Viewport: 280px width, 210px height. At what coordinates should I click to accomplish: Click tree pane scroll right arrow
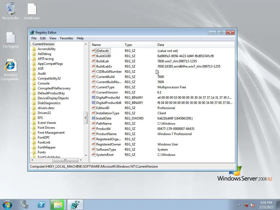coord(81,160)
